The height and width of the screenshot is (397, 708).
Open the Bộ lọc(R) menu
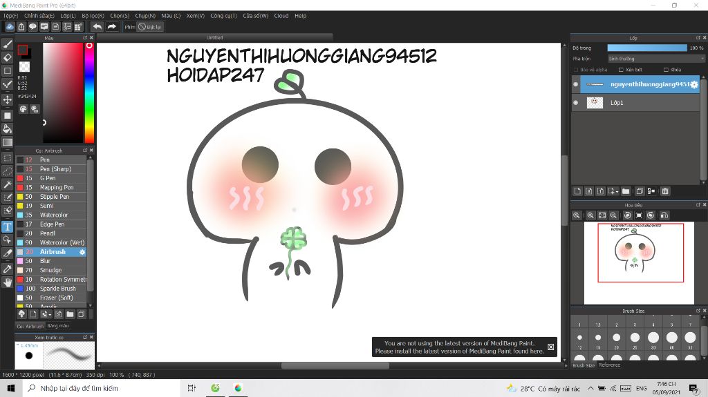pos(93,16)
